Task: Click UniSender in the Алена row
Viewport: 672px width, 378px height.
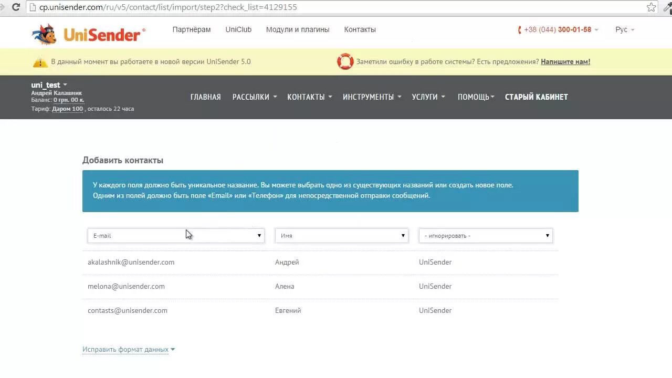Action: tap(435, 287)
